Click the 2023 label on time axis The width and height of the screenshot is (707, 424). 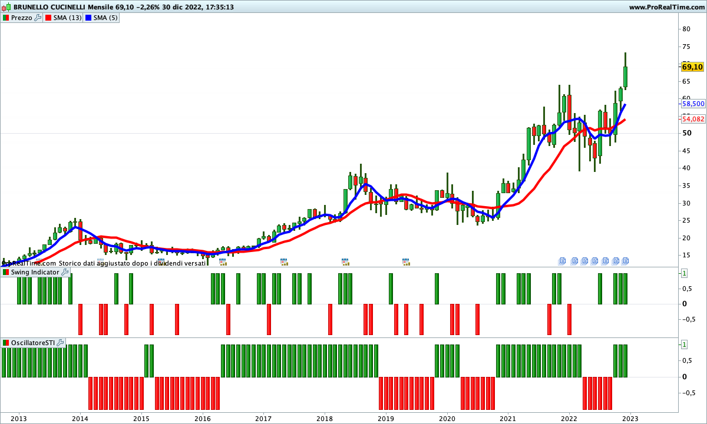630,419
